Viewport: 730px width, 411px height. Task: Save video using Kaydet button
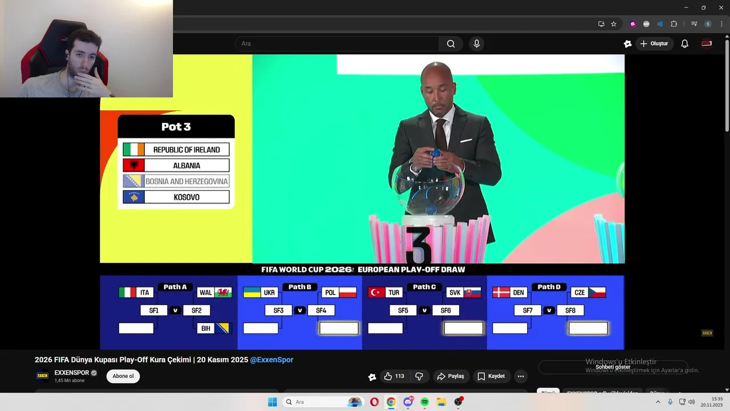(492, 376)
